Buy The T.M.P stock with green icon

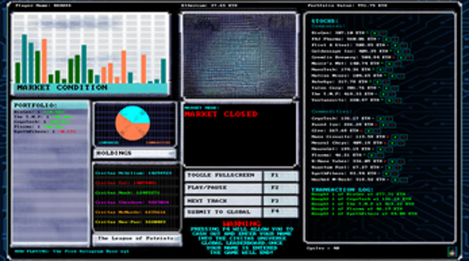[x=384, y=94]
